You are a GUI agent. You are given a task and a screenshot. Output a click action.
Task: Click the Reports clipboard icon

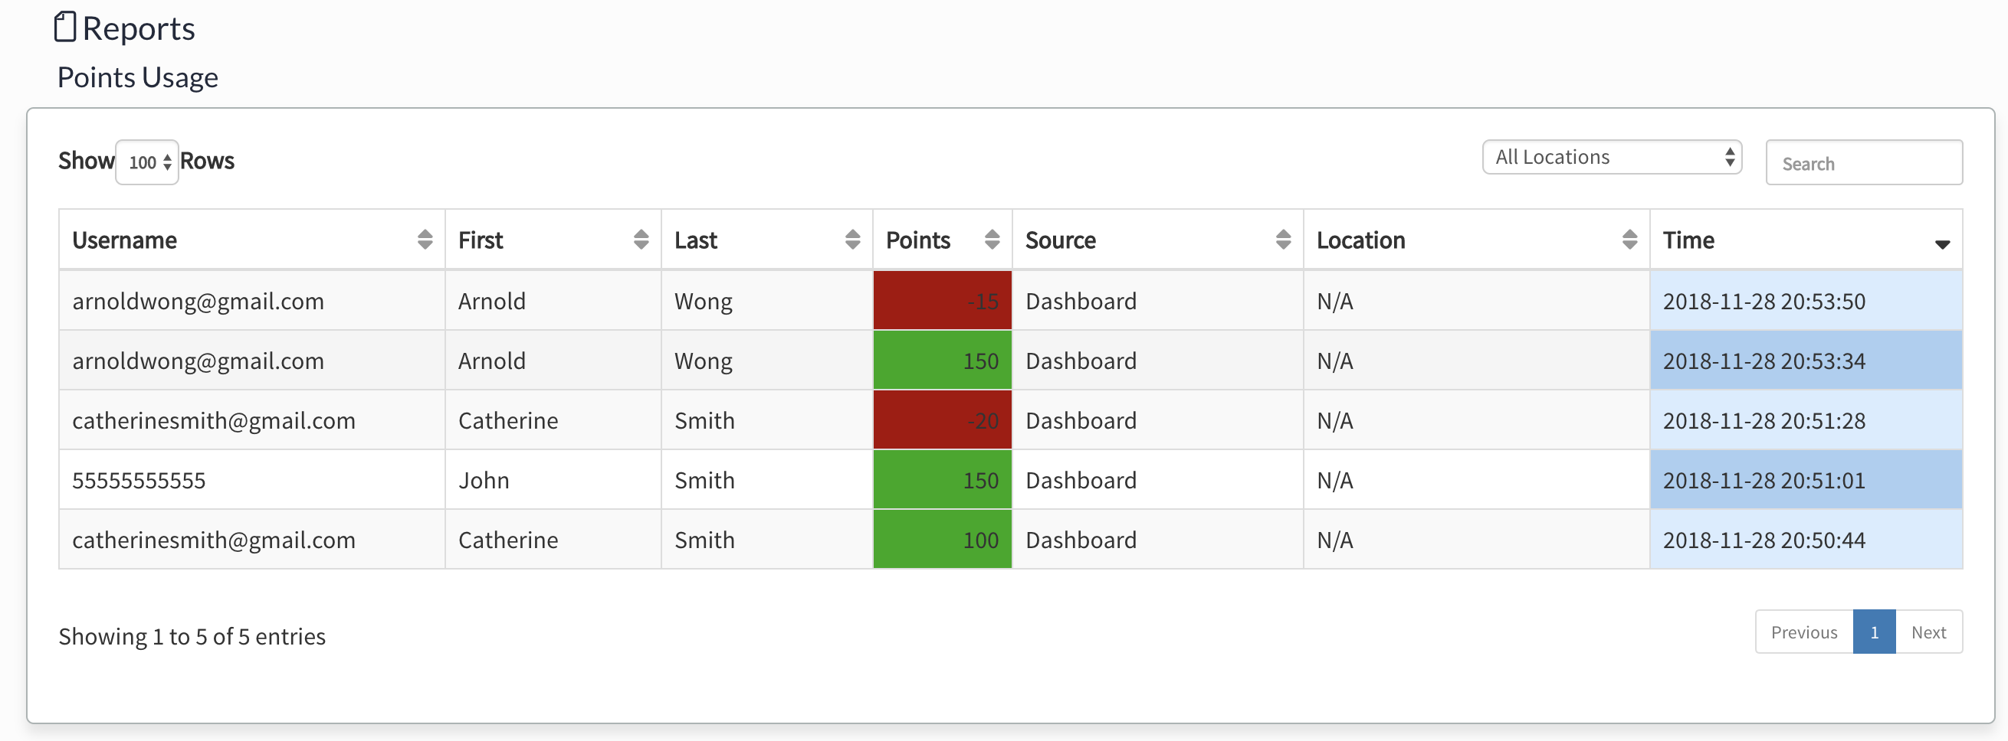tap(65, 28)
